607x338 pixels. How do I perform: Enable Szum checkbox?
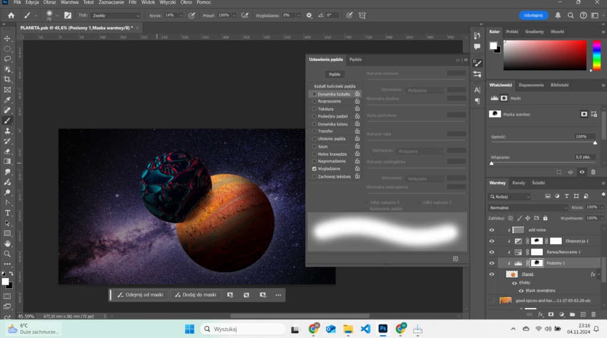314,147
